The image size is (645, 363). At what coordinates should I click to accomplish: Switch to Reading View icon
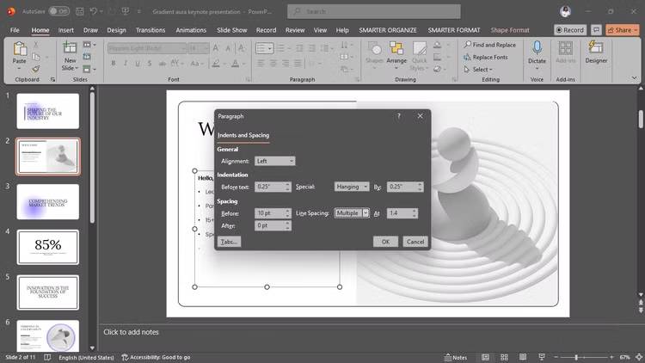click(522, 357)
